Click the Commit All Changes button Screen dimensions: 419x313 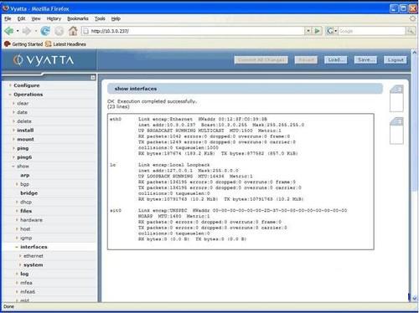(x=261, y=60)
